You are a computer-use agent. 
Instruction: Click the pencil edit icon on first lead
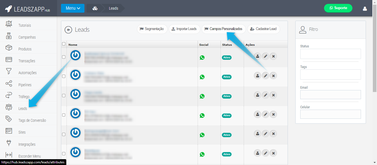[265, 56]
